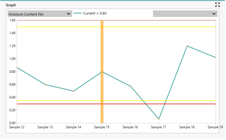
Task: Click the Sample 12 axis label
Action: point(17,127)
